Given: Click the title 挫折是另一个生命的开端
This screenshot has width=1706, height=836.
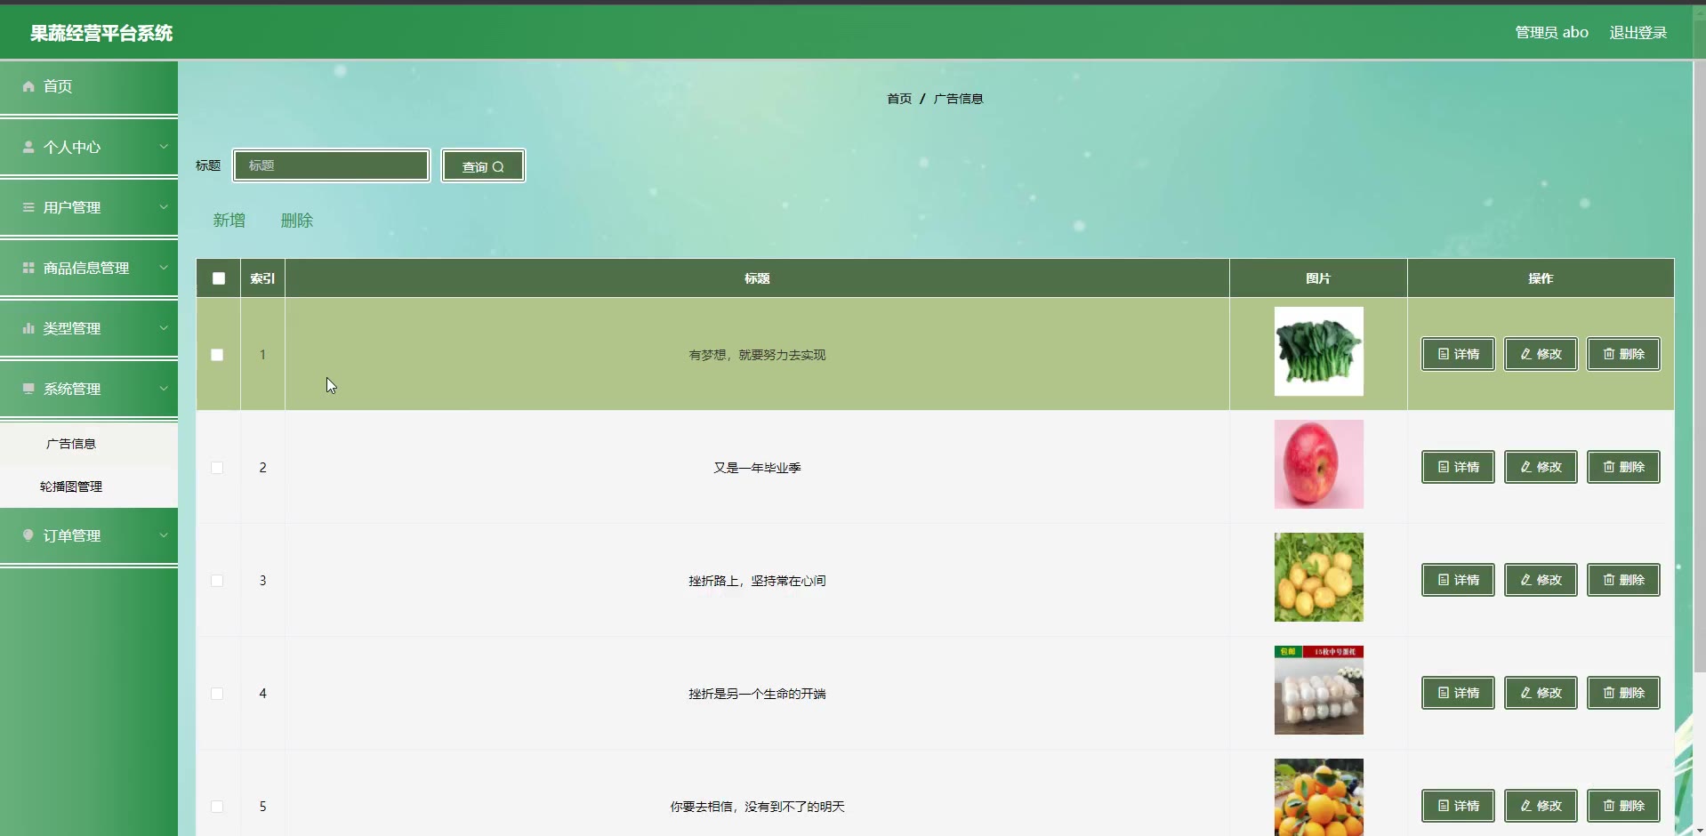Looking at the screenshot, I should coord(757,694).
